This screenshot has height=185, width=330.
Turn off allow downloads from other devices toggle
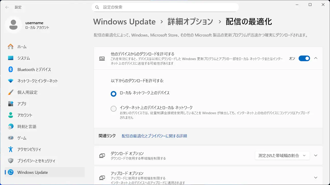304,58
